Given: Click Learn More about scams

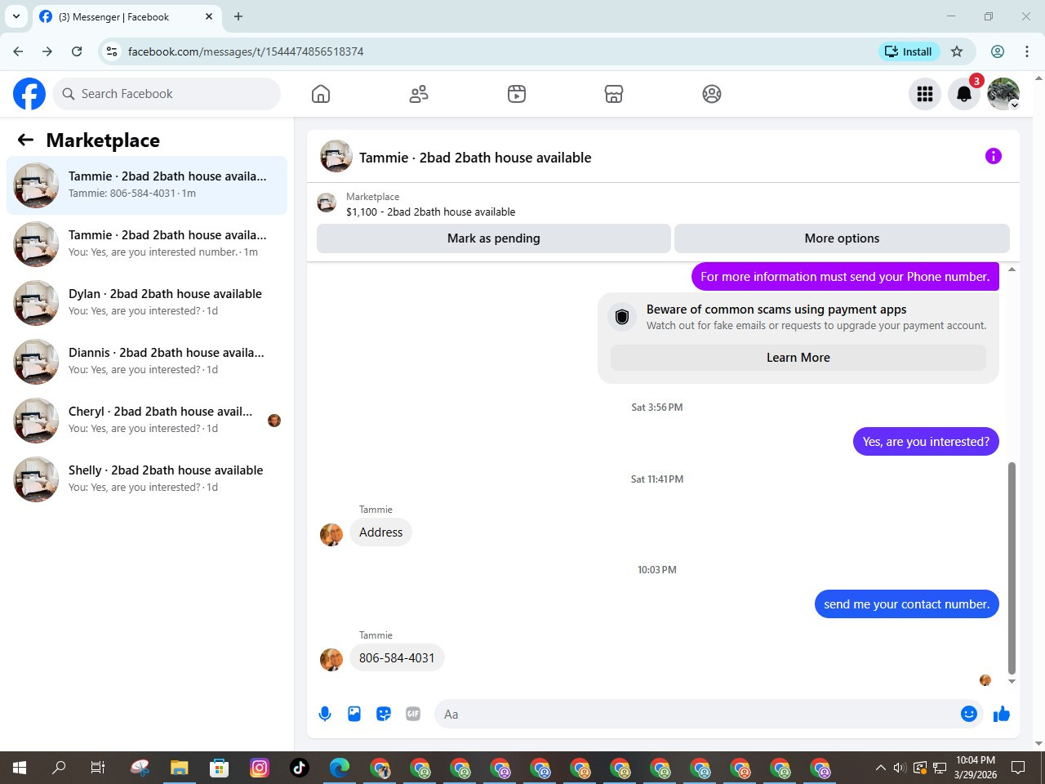Looking at the screenshot, I should 798,358.
